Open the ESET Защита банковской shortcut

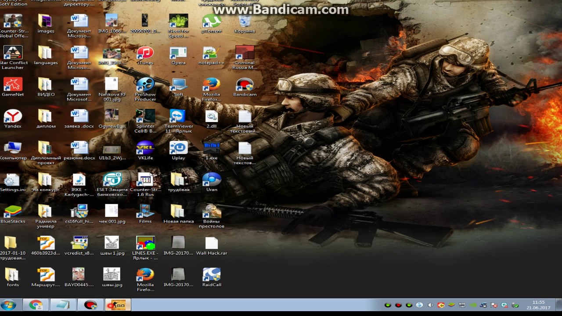point(112,184)
